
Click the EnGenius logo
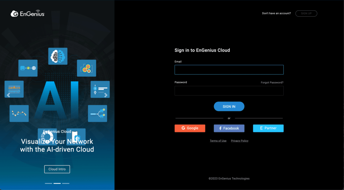pyautogui.click(x=28, y=14)
